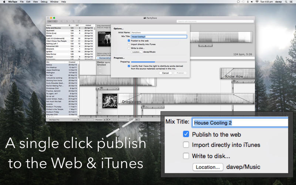Check 'Write to disk...' in enlarged callout

(x=186, y=156)
